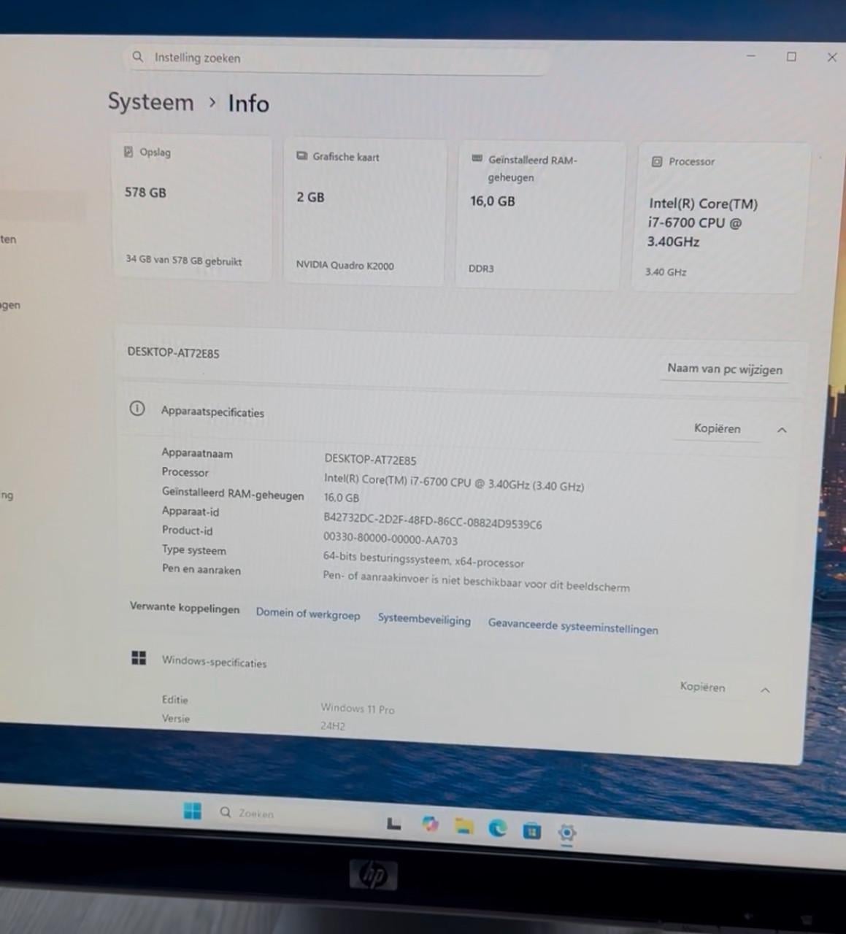Open Copilot from the taskbar
Screen dimensions: 846x934
point(430,825)
